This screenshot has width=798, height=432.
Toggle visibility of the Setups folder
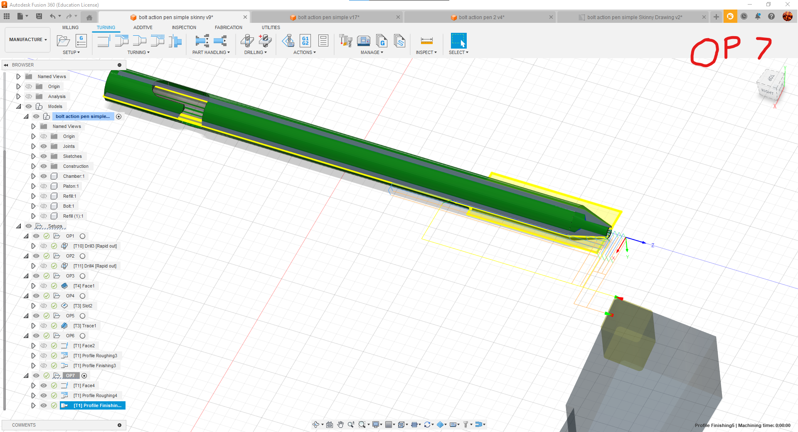[29, 226]
